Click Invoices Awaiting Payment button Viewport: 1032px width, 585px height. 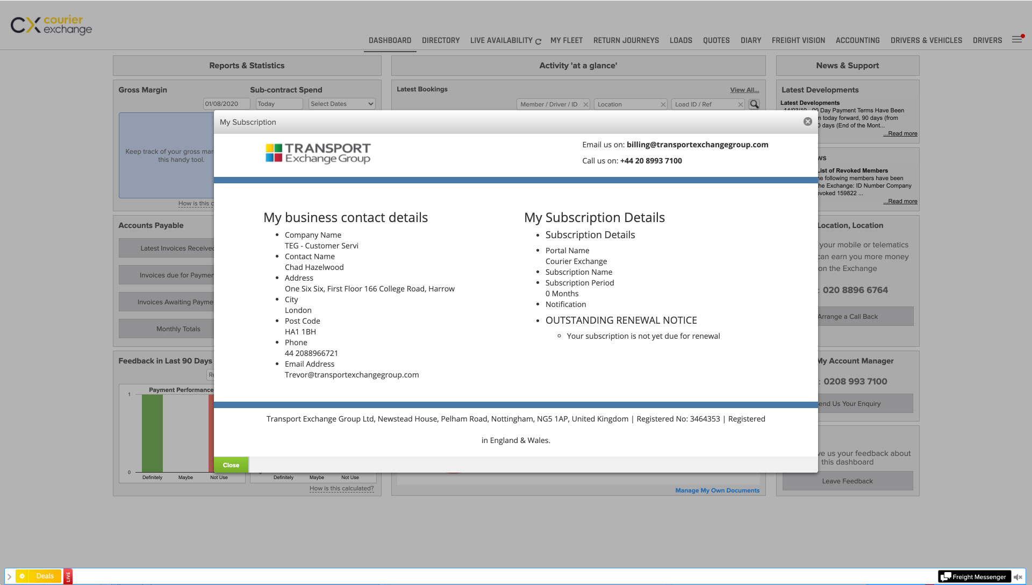167,302
